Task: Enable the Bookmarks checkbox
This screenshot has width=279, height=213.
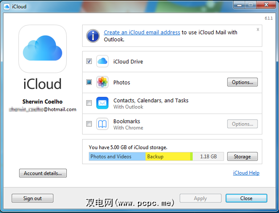Action: 89,124
